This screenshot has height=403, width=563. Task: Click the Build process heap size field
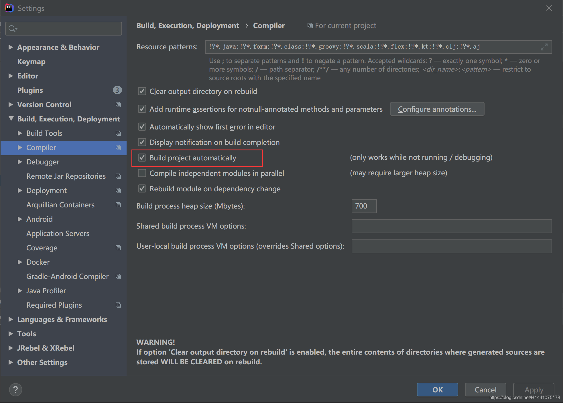click(x=364, y=206)
